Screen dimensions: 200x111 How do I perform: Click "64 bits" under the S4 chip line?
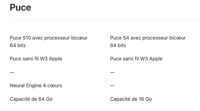tap(118, 45)
